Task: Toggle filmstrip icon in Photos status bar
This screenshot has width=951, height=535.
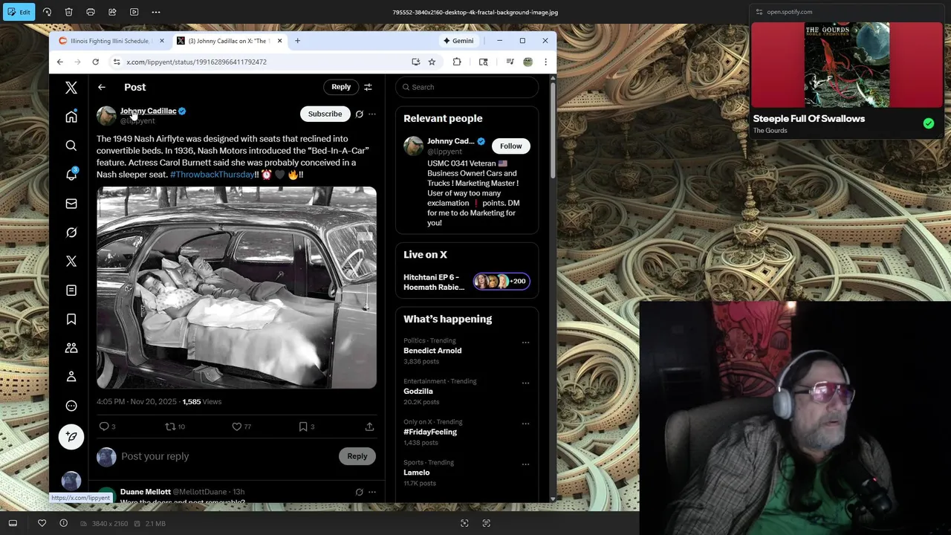Action: pos(13,523)
